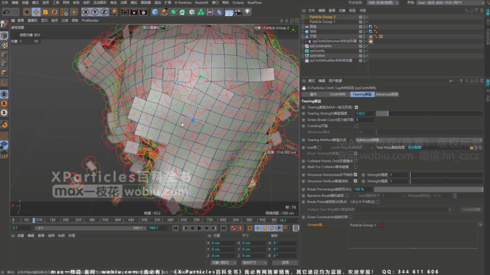Activate the Rotate tool
Image resolution: width=490 pixels, height=275 pixels.
tap(55, 12)
